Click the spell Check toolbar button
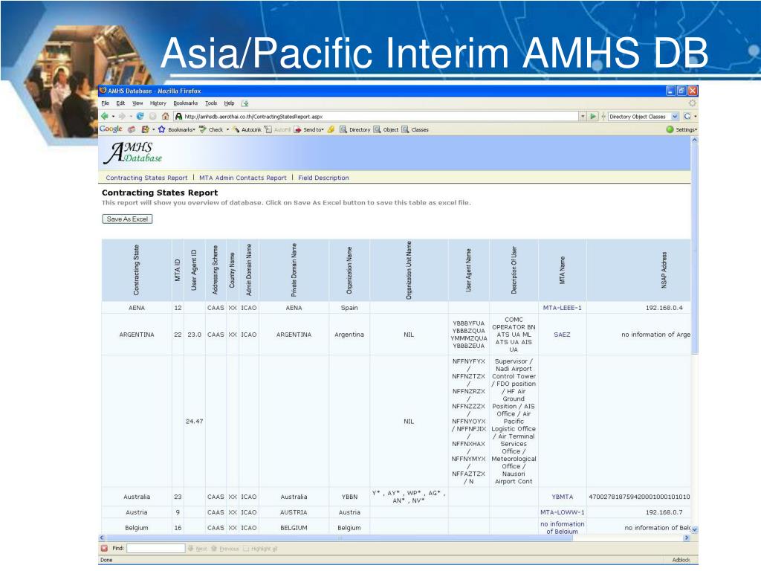The height and width of the screenshot is (571, 761). coord(210,129)
